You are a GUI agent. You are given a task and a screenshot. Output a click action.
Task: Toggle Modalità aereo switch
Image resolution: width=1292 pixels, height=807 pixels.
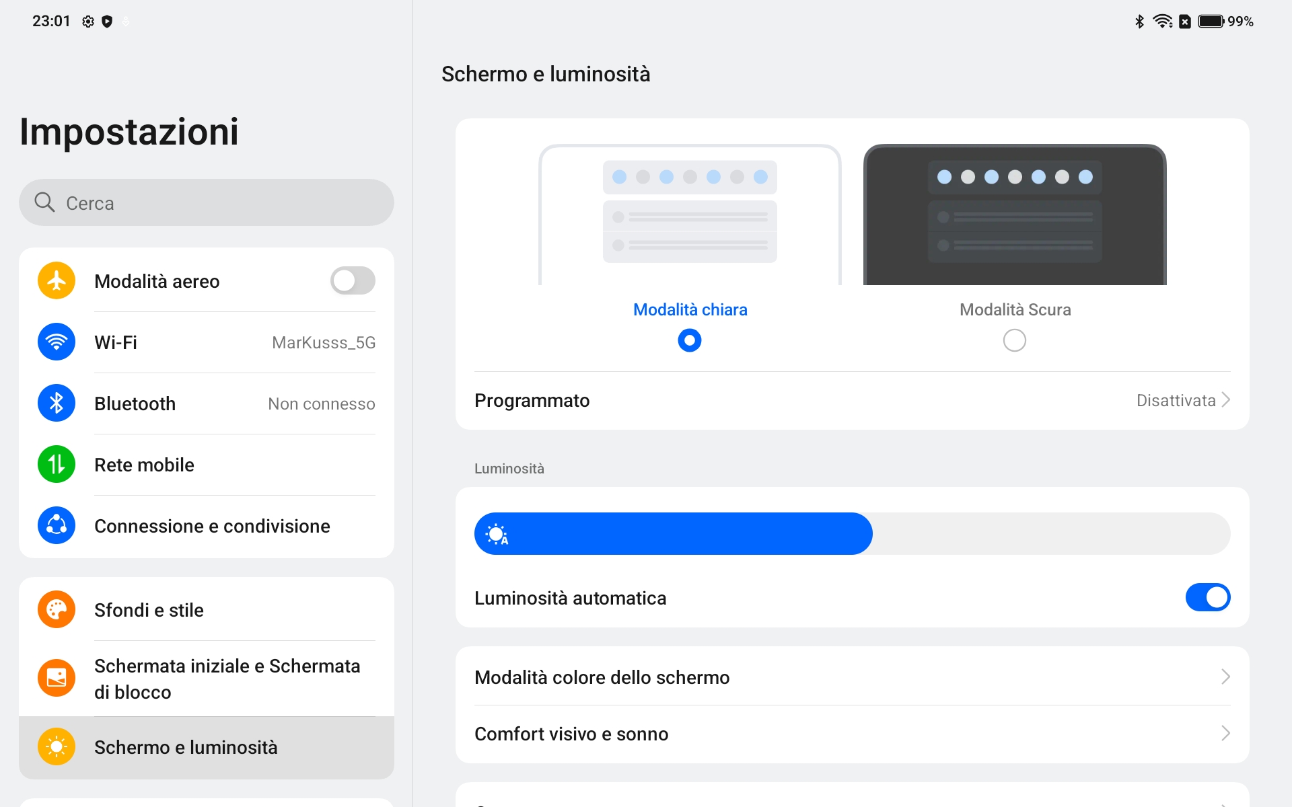pos(353,280)
